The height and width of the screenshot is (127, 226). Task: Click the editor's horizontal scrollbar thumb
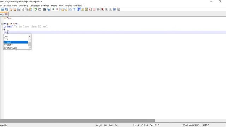(x=77, y=120)
